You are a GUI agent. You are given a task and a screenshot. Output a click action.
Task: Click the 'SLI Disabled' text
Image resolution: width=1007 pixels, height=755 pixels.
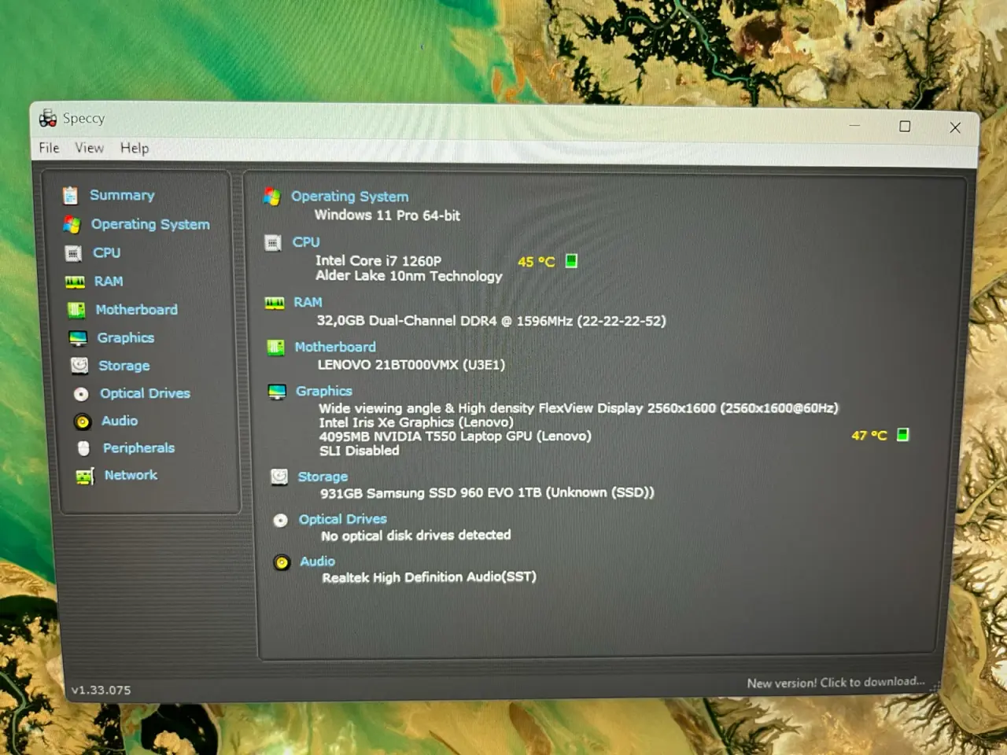pos(359,451)
